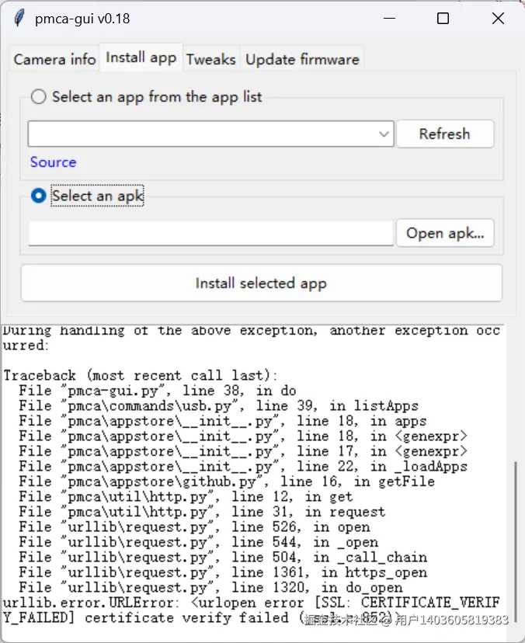Click the log line mentioning listApps
Screen dimensions: 525x643
(x=218, y=405)
